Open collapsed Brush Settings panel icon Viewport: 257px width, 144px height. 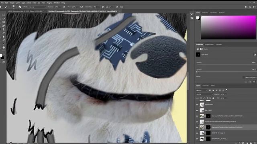click(x=192, y=14)
